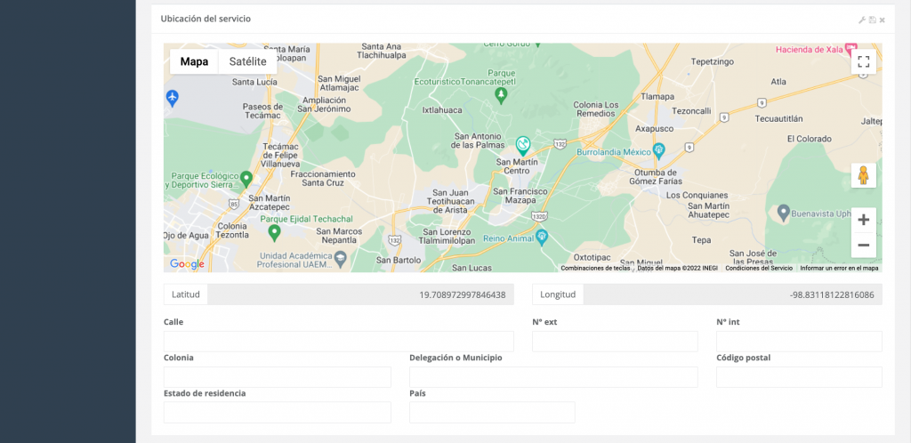Close the Ubicación del servicio panel
The image size is (911, 443).
(x=882, y=20)
